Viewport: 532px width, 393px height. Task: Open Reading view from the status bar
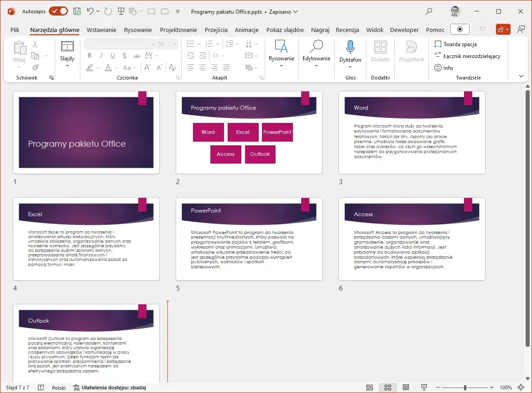point(406,388)
